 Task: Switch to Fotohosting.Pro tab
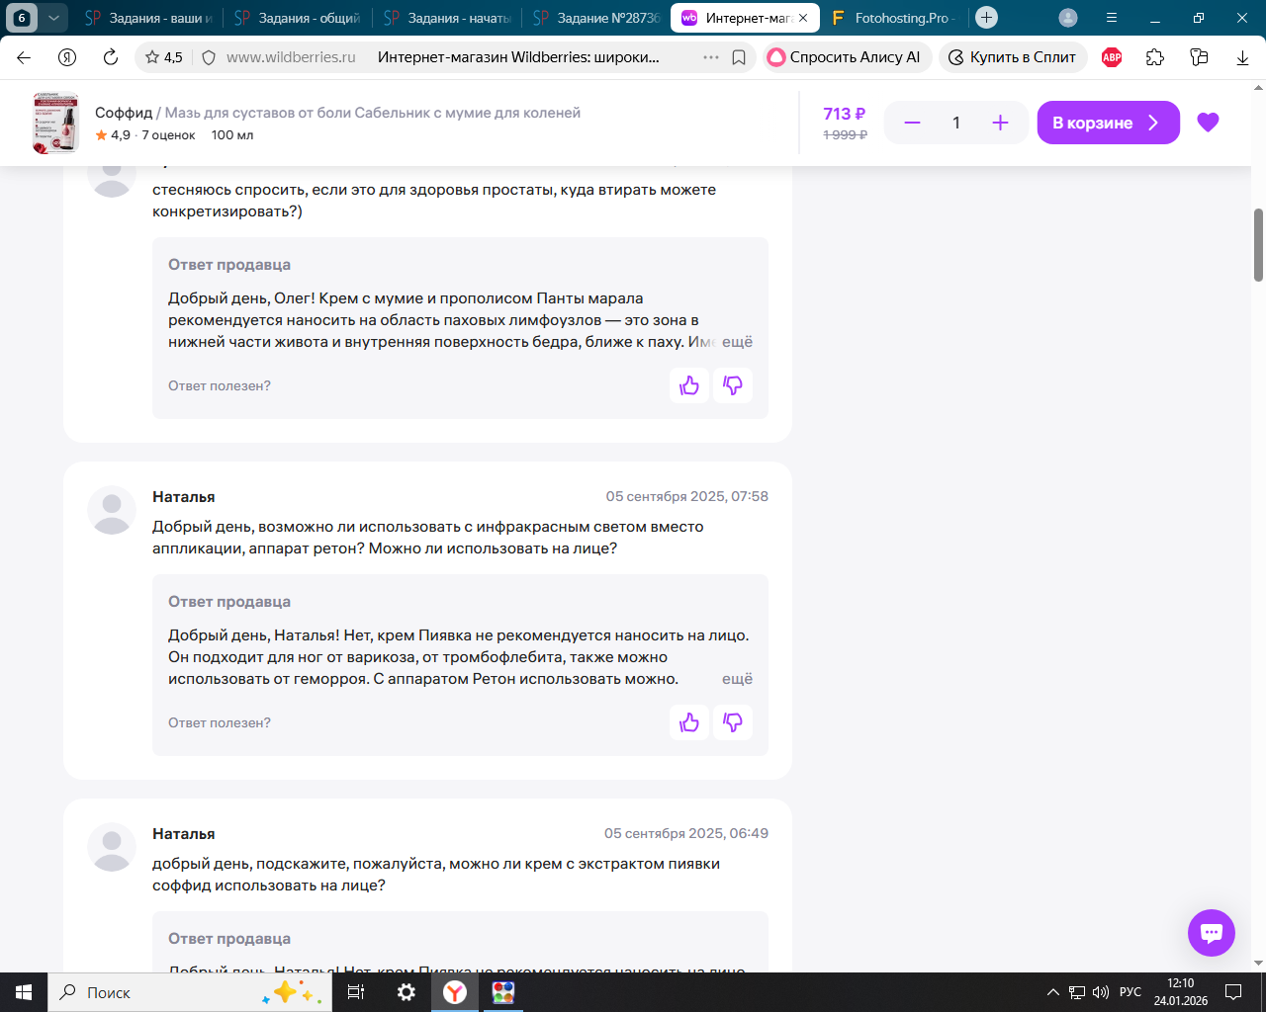pos(893,18)
